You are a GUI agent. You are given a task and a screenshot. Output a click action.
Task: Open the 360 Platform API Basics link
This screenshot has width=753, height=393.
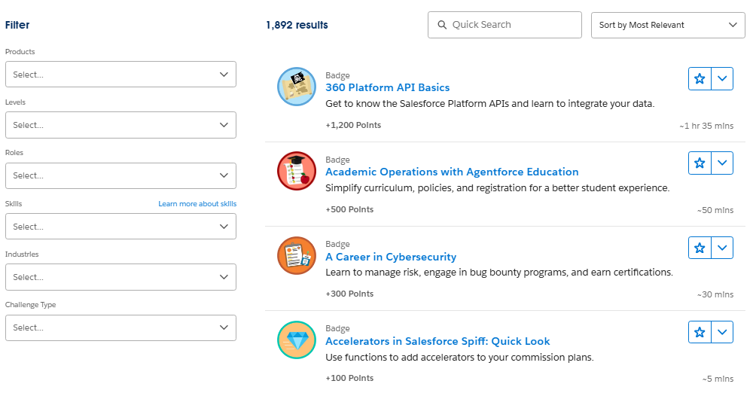[388, 87]
